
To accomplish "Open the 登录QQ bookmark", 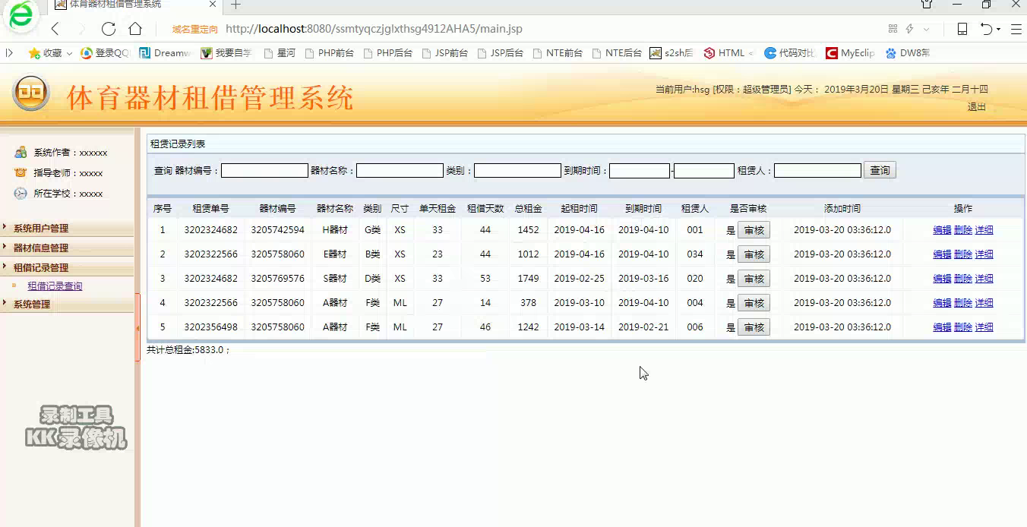I will 106,53.
